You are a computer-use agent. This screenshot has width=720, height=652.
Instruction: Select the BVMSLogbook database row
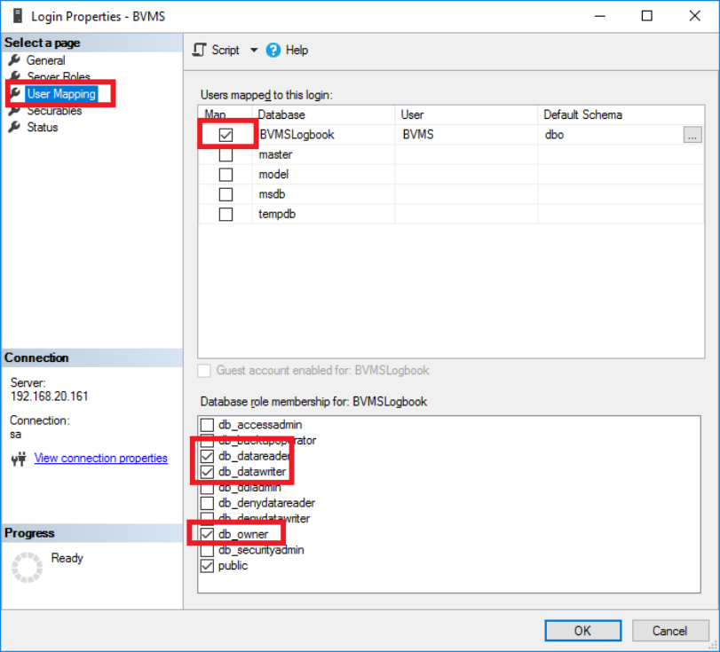tap(297, 135)
